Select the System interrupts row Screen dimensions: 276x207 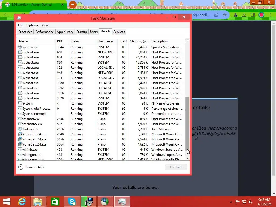(x=101, y=114)
